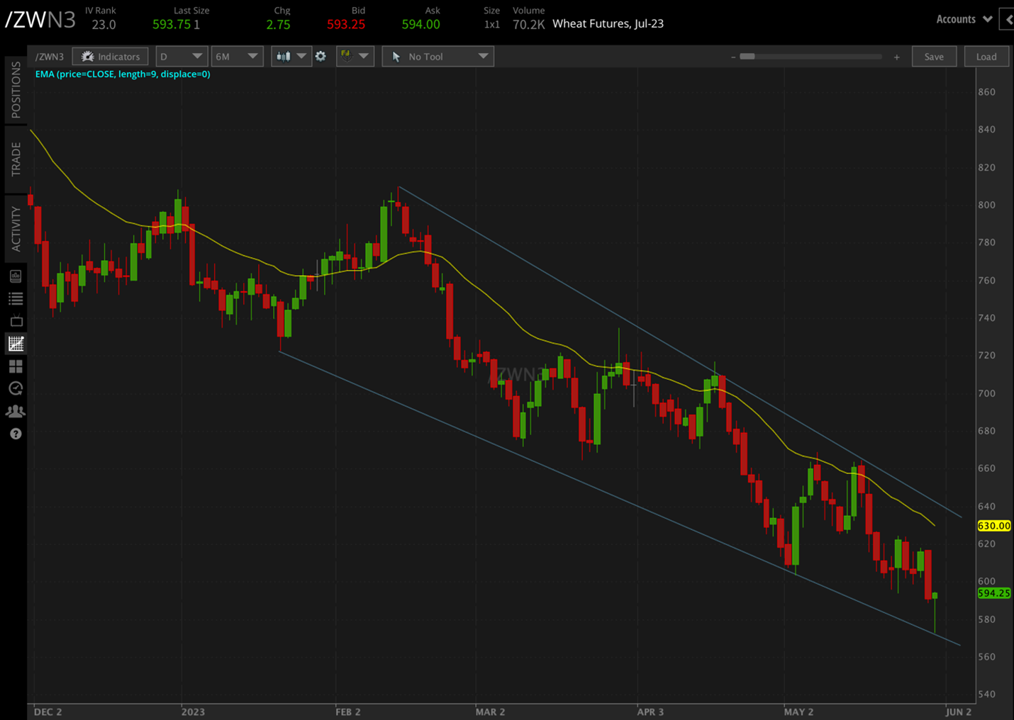Viewport: 1014px width, 720px height.
Task: Open the Accounts dropdown
Action: point(963,19)
